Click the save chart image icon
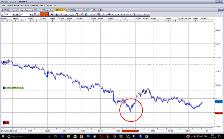Screen dimensions: 224x139 [x=99, y=14]
